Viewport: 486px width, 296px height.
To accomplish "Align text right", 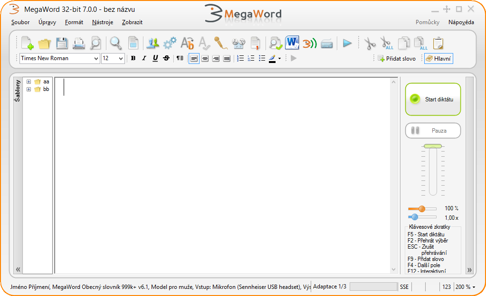I will (216, 58).
